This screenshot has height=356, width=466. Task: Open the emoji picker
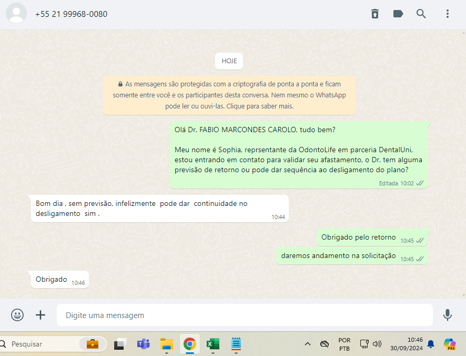pos(17,315)
